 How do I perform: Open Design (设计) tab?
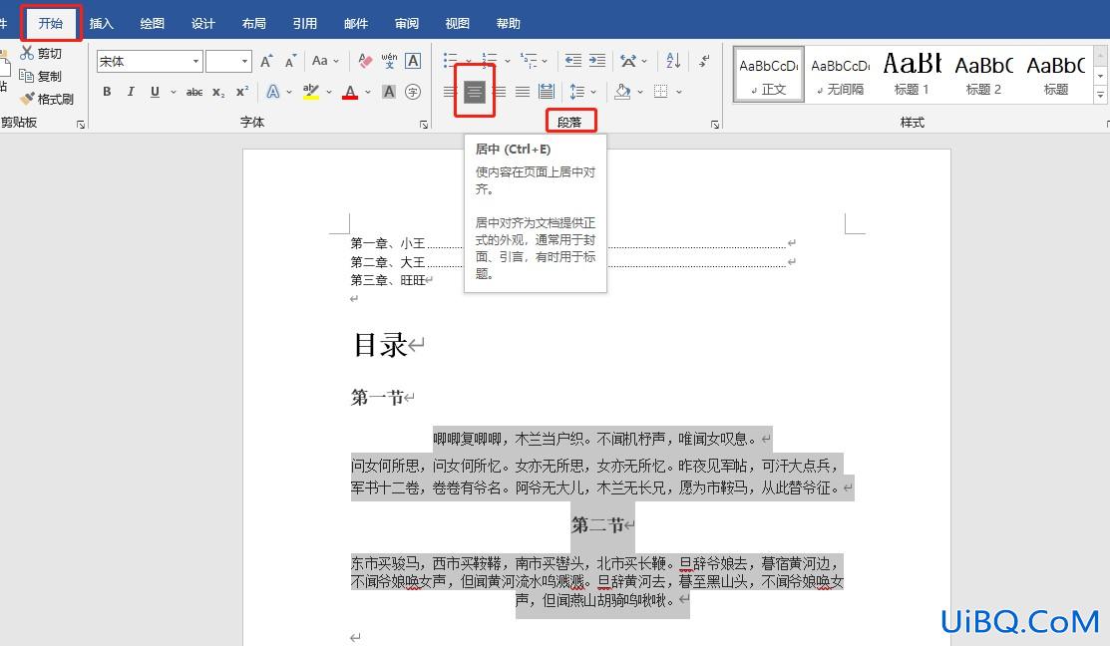[x=203, y=23]
